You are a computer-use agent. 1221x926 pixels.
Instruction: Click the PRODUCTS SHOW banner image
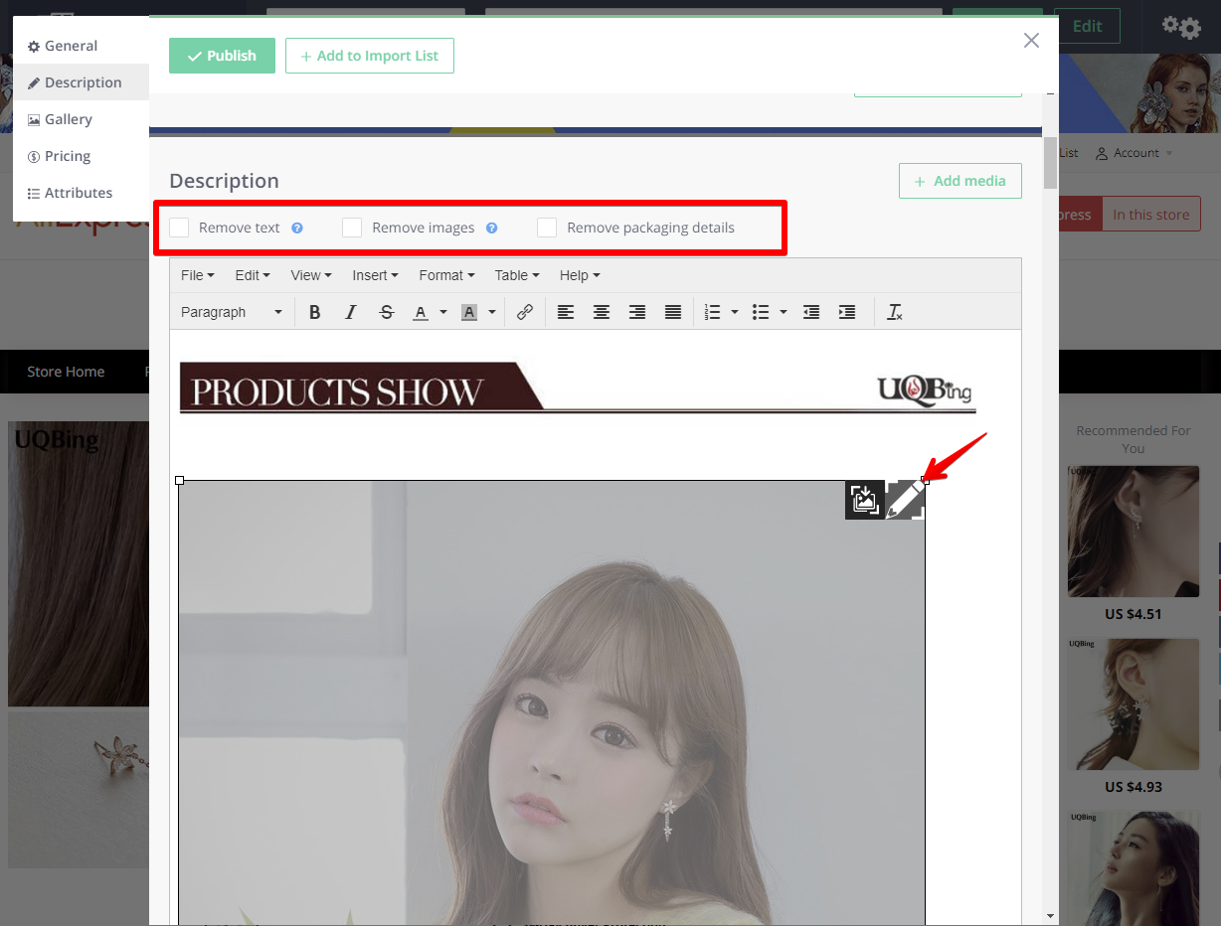pos(578,387)
